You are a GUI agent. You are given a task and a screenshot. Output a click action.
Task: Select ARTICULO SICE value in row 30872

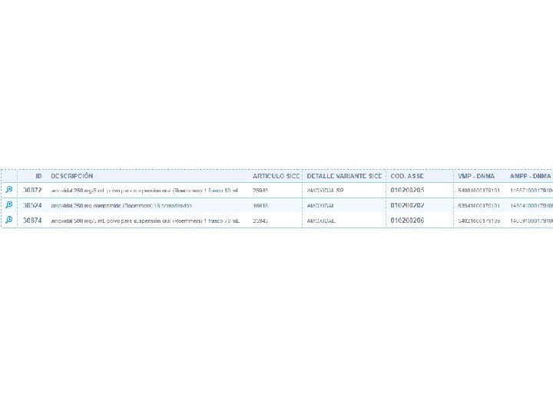coord(260,191)
